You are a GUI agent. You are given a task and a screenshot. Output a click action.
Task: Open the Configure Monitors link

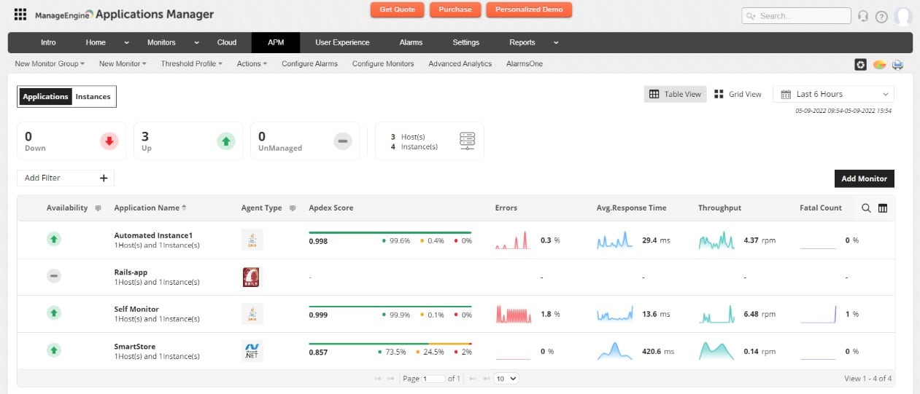point(383,64)
